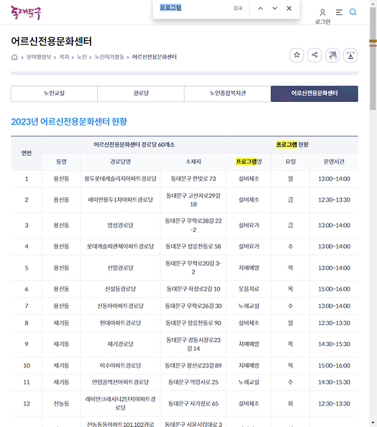Click address 동대문구 한빛로 73

click(x=194, y=179)
